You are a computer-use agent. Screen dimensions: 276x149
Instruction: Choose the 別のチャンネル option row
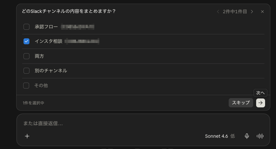143,71
